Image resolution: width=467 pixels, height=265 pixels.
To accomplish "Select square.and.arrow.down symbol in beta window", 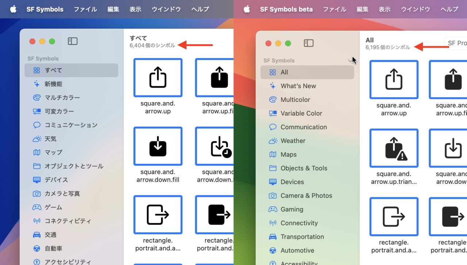I will coord(448,148).
